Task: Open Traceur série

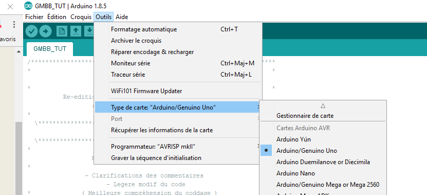Action: (x=178, y=75)
